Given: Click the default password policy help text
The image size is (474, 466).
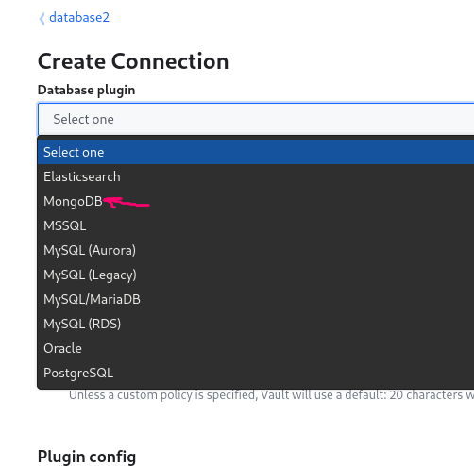Looking at the screenshot, I should (271, 395).
